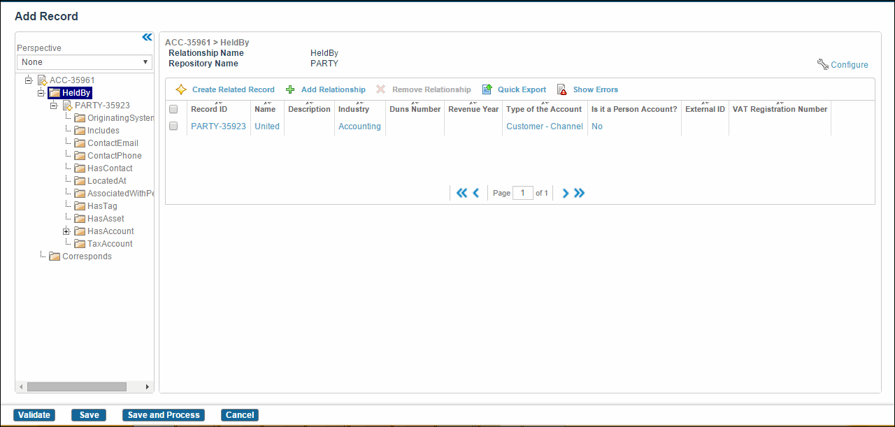The image size is (895, 427).
Task: Click the HasAccount folder icon
Action: coord(80,231)
